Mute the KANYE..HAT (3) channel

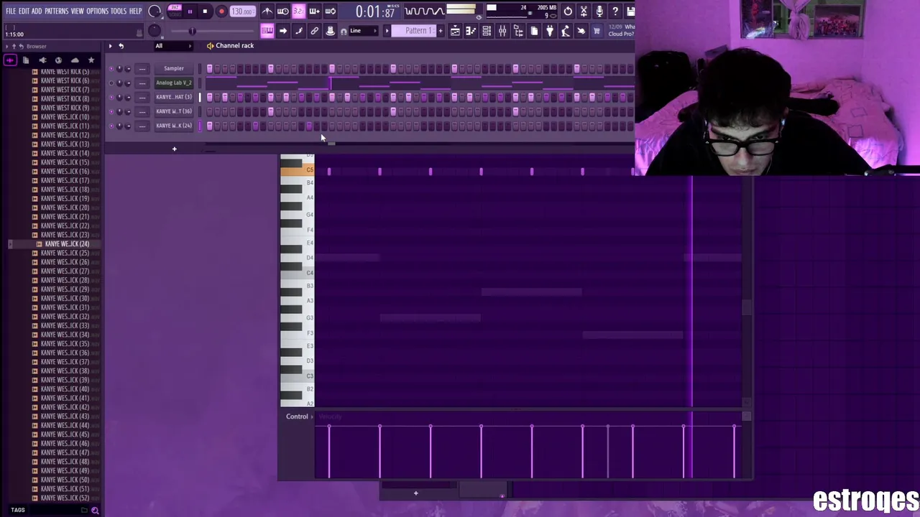pyautogui.click(x=111, y=98)
